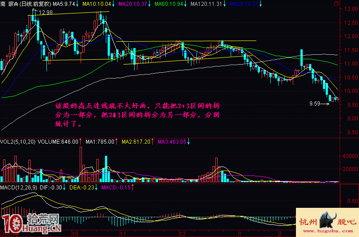Viewport: 359px width, 237px height.
Task: Click the 10.00 price axis label
Action: coord(351,91)
